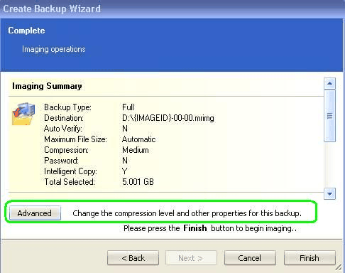Click the disabled Next > button

pos(191,258)
